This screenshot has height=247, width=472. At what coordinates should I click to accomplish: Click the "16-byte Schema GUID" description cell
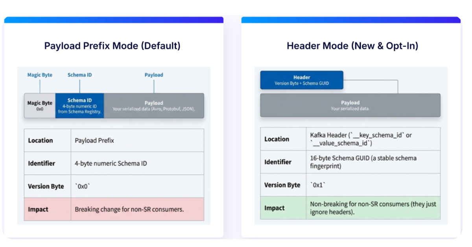373,162
